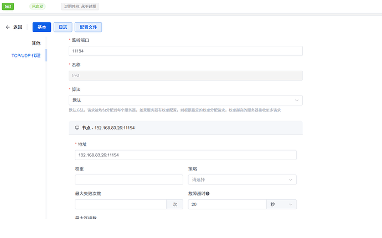The width and height of the screenshot is (382, 238).
Task: Expand the 算法 dropdown showing 默认
Action: [185, 100]
